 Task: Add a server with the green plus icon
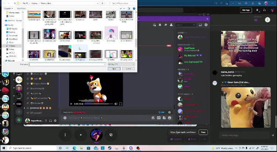19,112
